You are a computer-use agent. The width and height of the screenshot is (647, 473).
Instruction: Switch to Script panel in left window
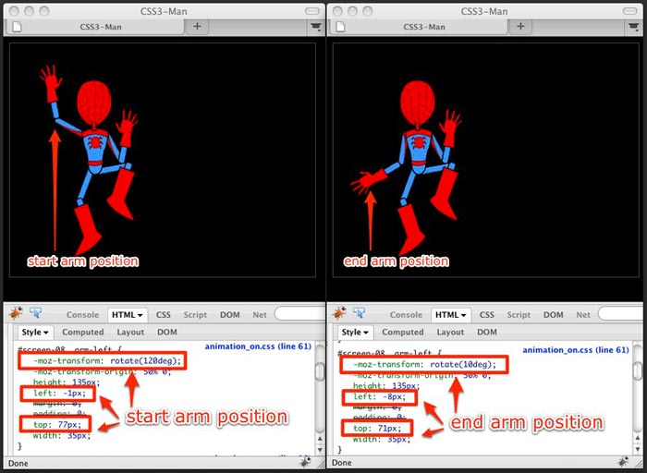pos(195,315)
